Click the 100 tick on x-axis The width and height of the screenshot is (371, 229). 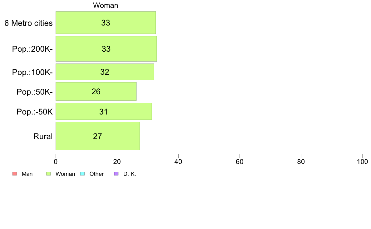[362, 161]
